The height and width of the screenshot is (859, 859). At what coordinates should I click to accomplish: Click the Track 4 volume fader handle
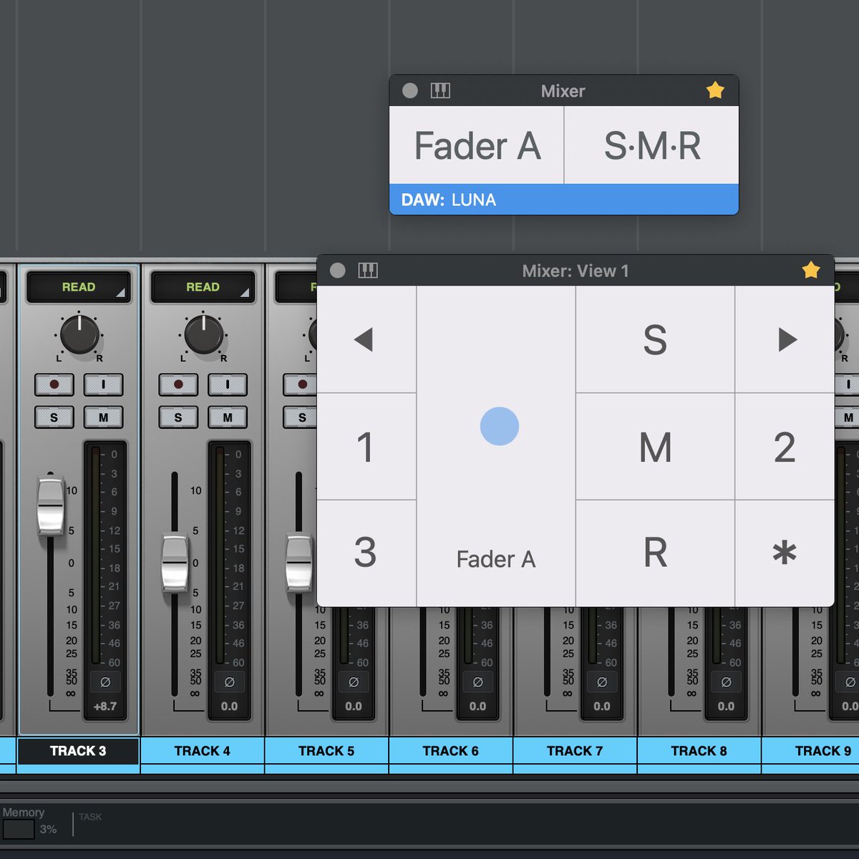[x=175, y=563]
